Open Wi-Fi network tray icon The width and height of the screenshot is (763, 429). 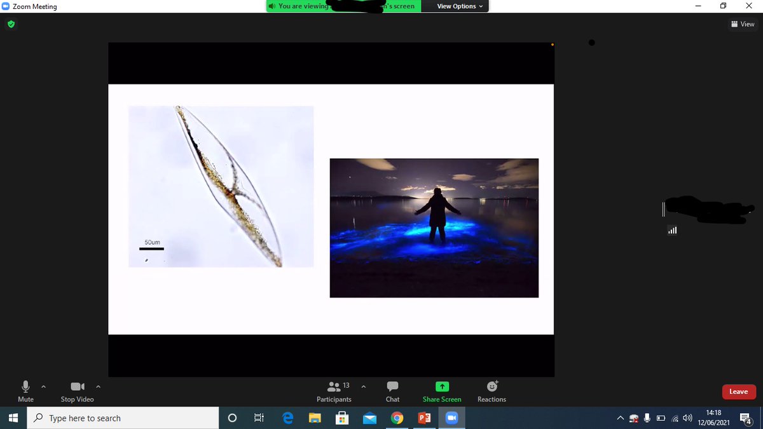click(675, 418)
